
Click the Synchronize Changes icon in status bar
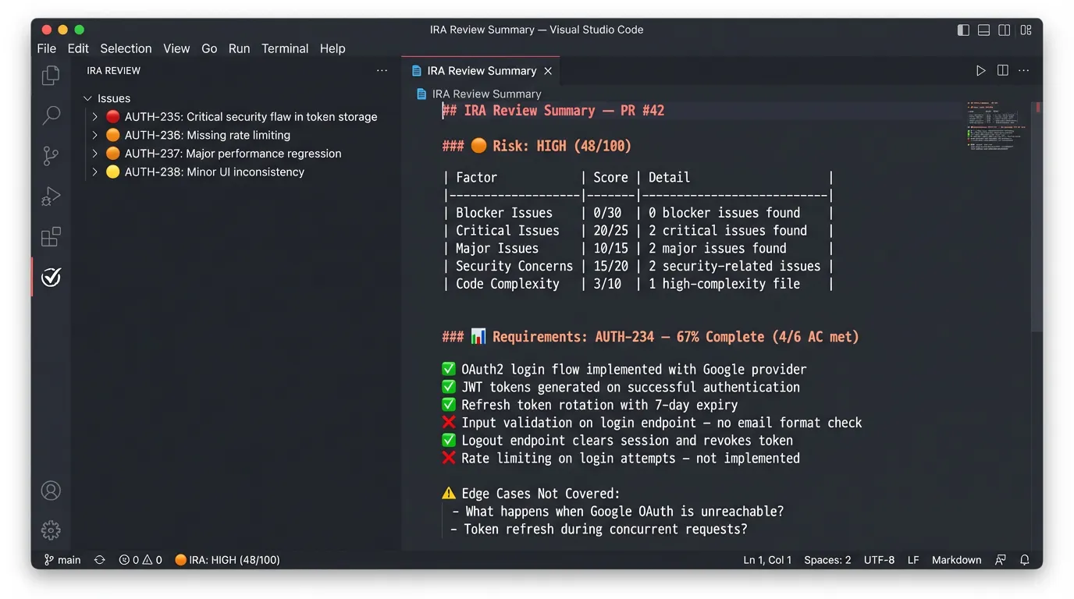pyautogui.click(x=100, y=560)
